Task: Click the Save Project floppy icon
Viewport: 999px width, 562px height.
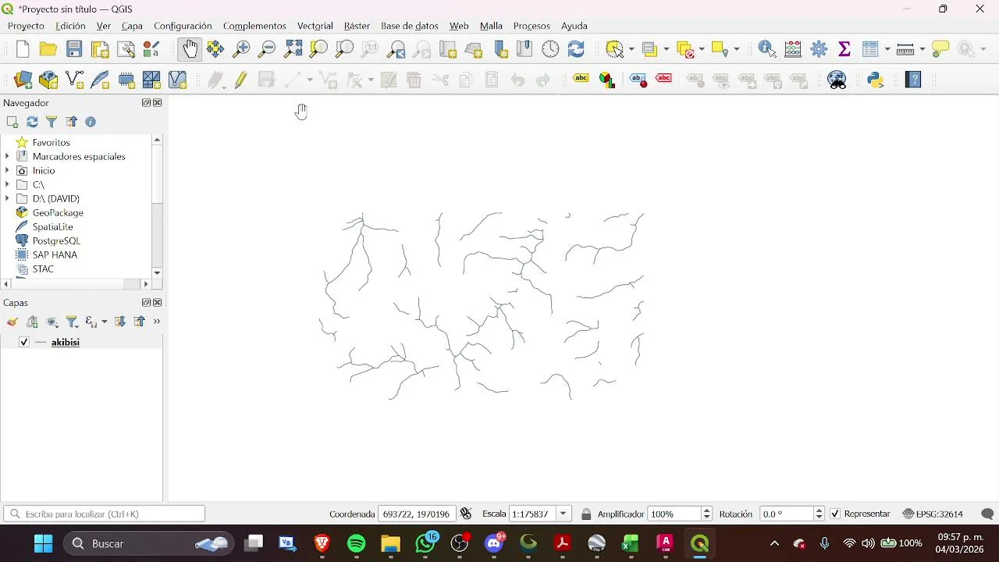Action: 74,49
